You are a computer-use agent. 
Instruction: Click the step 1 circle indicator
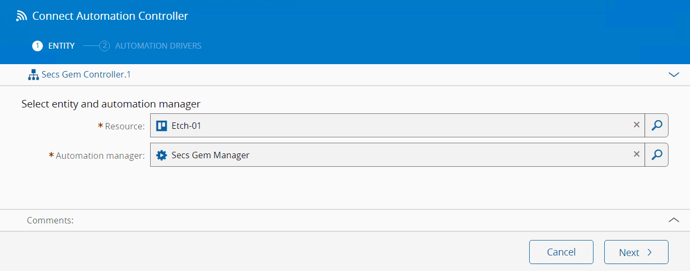coord(37,46)
